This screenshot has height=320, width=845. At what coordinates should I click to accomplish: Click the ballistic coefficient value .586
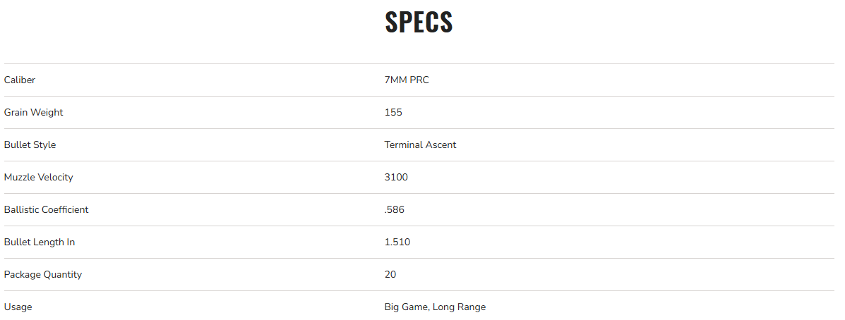[395, 210]
